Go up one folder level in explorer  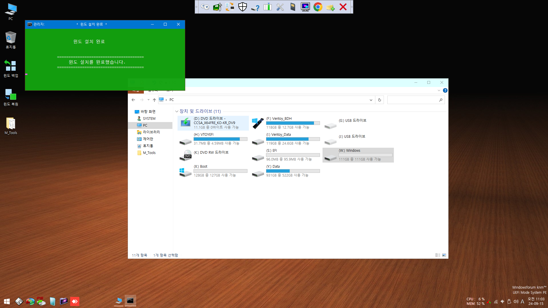click(154, 100)
